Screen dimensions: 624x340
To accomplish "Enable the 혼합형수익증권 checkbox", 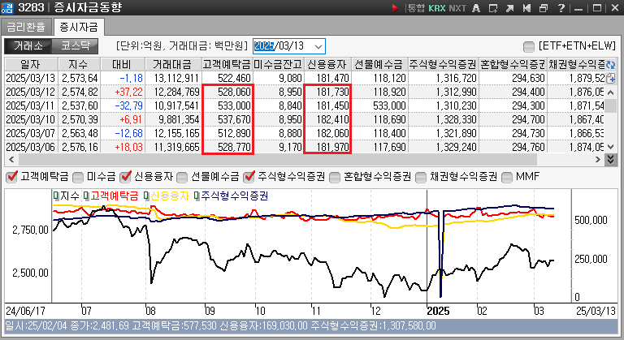I will coord(335,177).
